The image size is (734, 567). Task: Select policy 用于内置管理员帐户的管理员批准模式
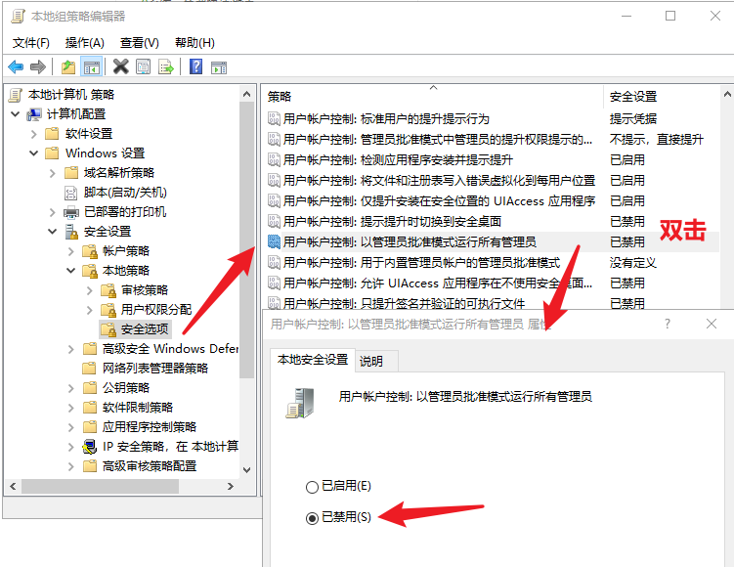(421, 262)
